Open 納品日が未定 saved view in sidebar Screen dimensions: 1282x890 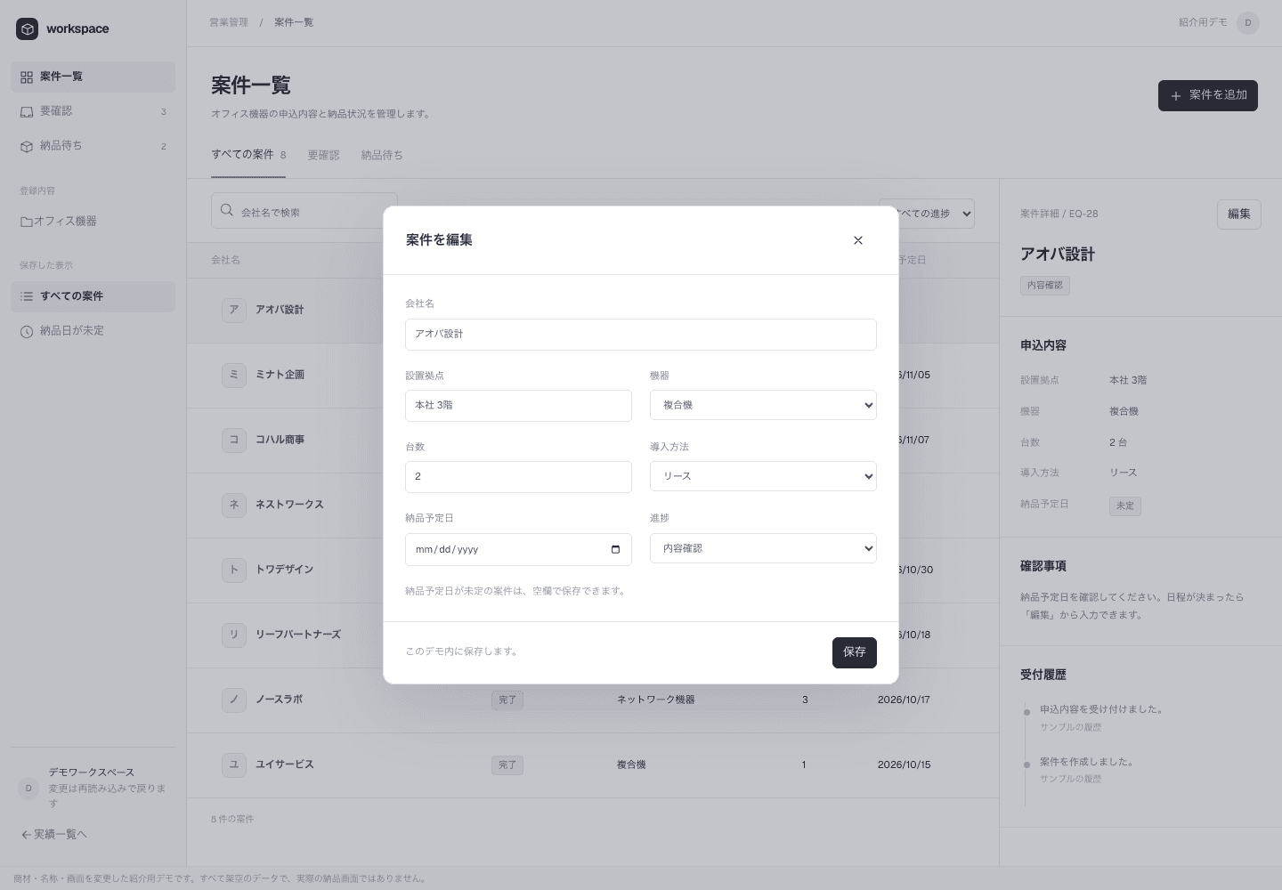[x=93, y=331]
